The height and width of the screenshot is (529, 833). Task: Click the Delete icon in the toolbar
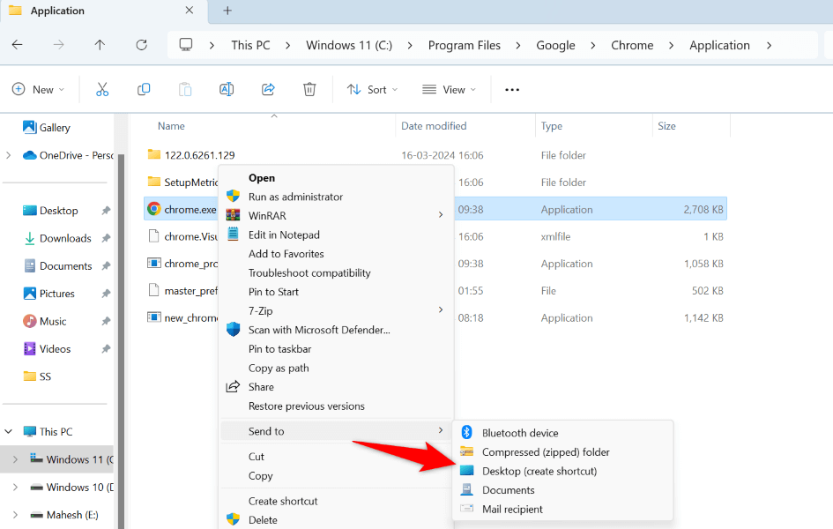tap(309, 89)
